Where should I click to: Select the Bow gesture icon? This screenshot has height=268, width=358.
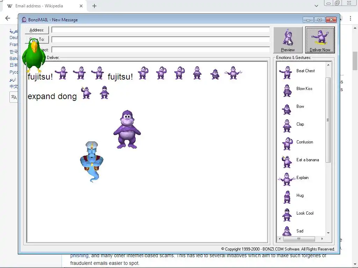(x=287, y=109)
